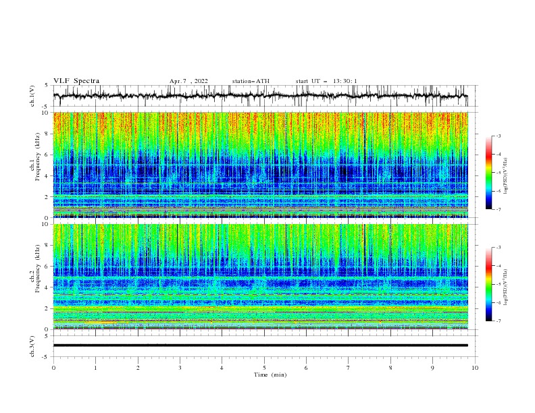This screenshot has height=413, width=535.
Task: Click the "-3" label on ch.1 color bar
Action: coord(499,136)
